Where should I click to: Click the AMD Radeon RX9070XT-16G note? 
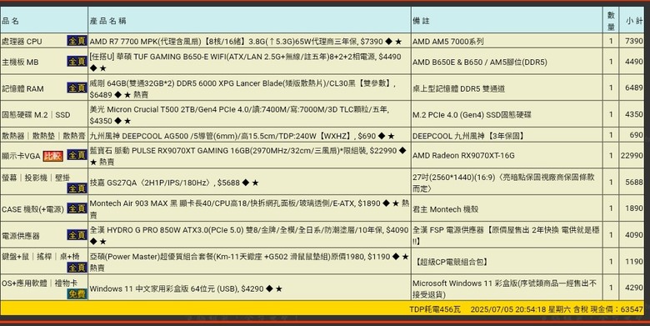pos(464,156)
